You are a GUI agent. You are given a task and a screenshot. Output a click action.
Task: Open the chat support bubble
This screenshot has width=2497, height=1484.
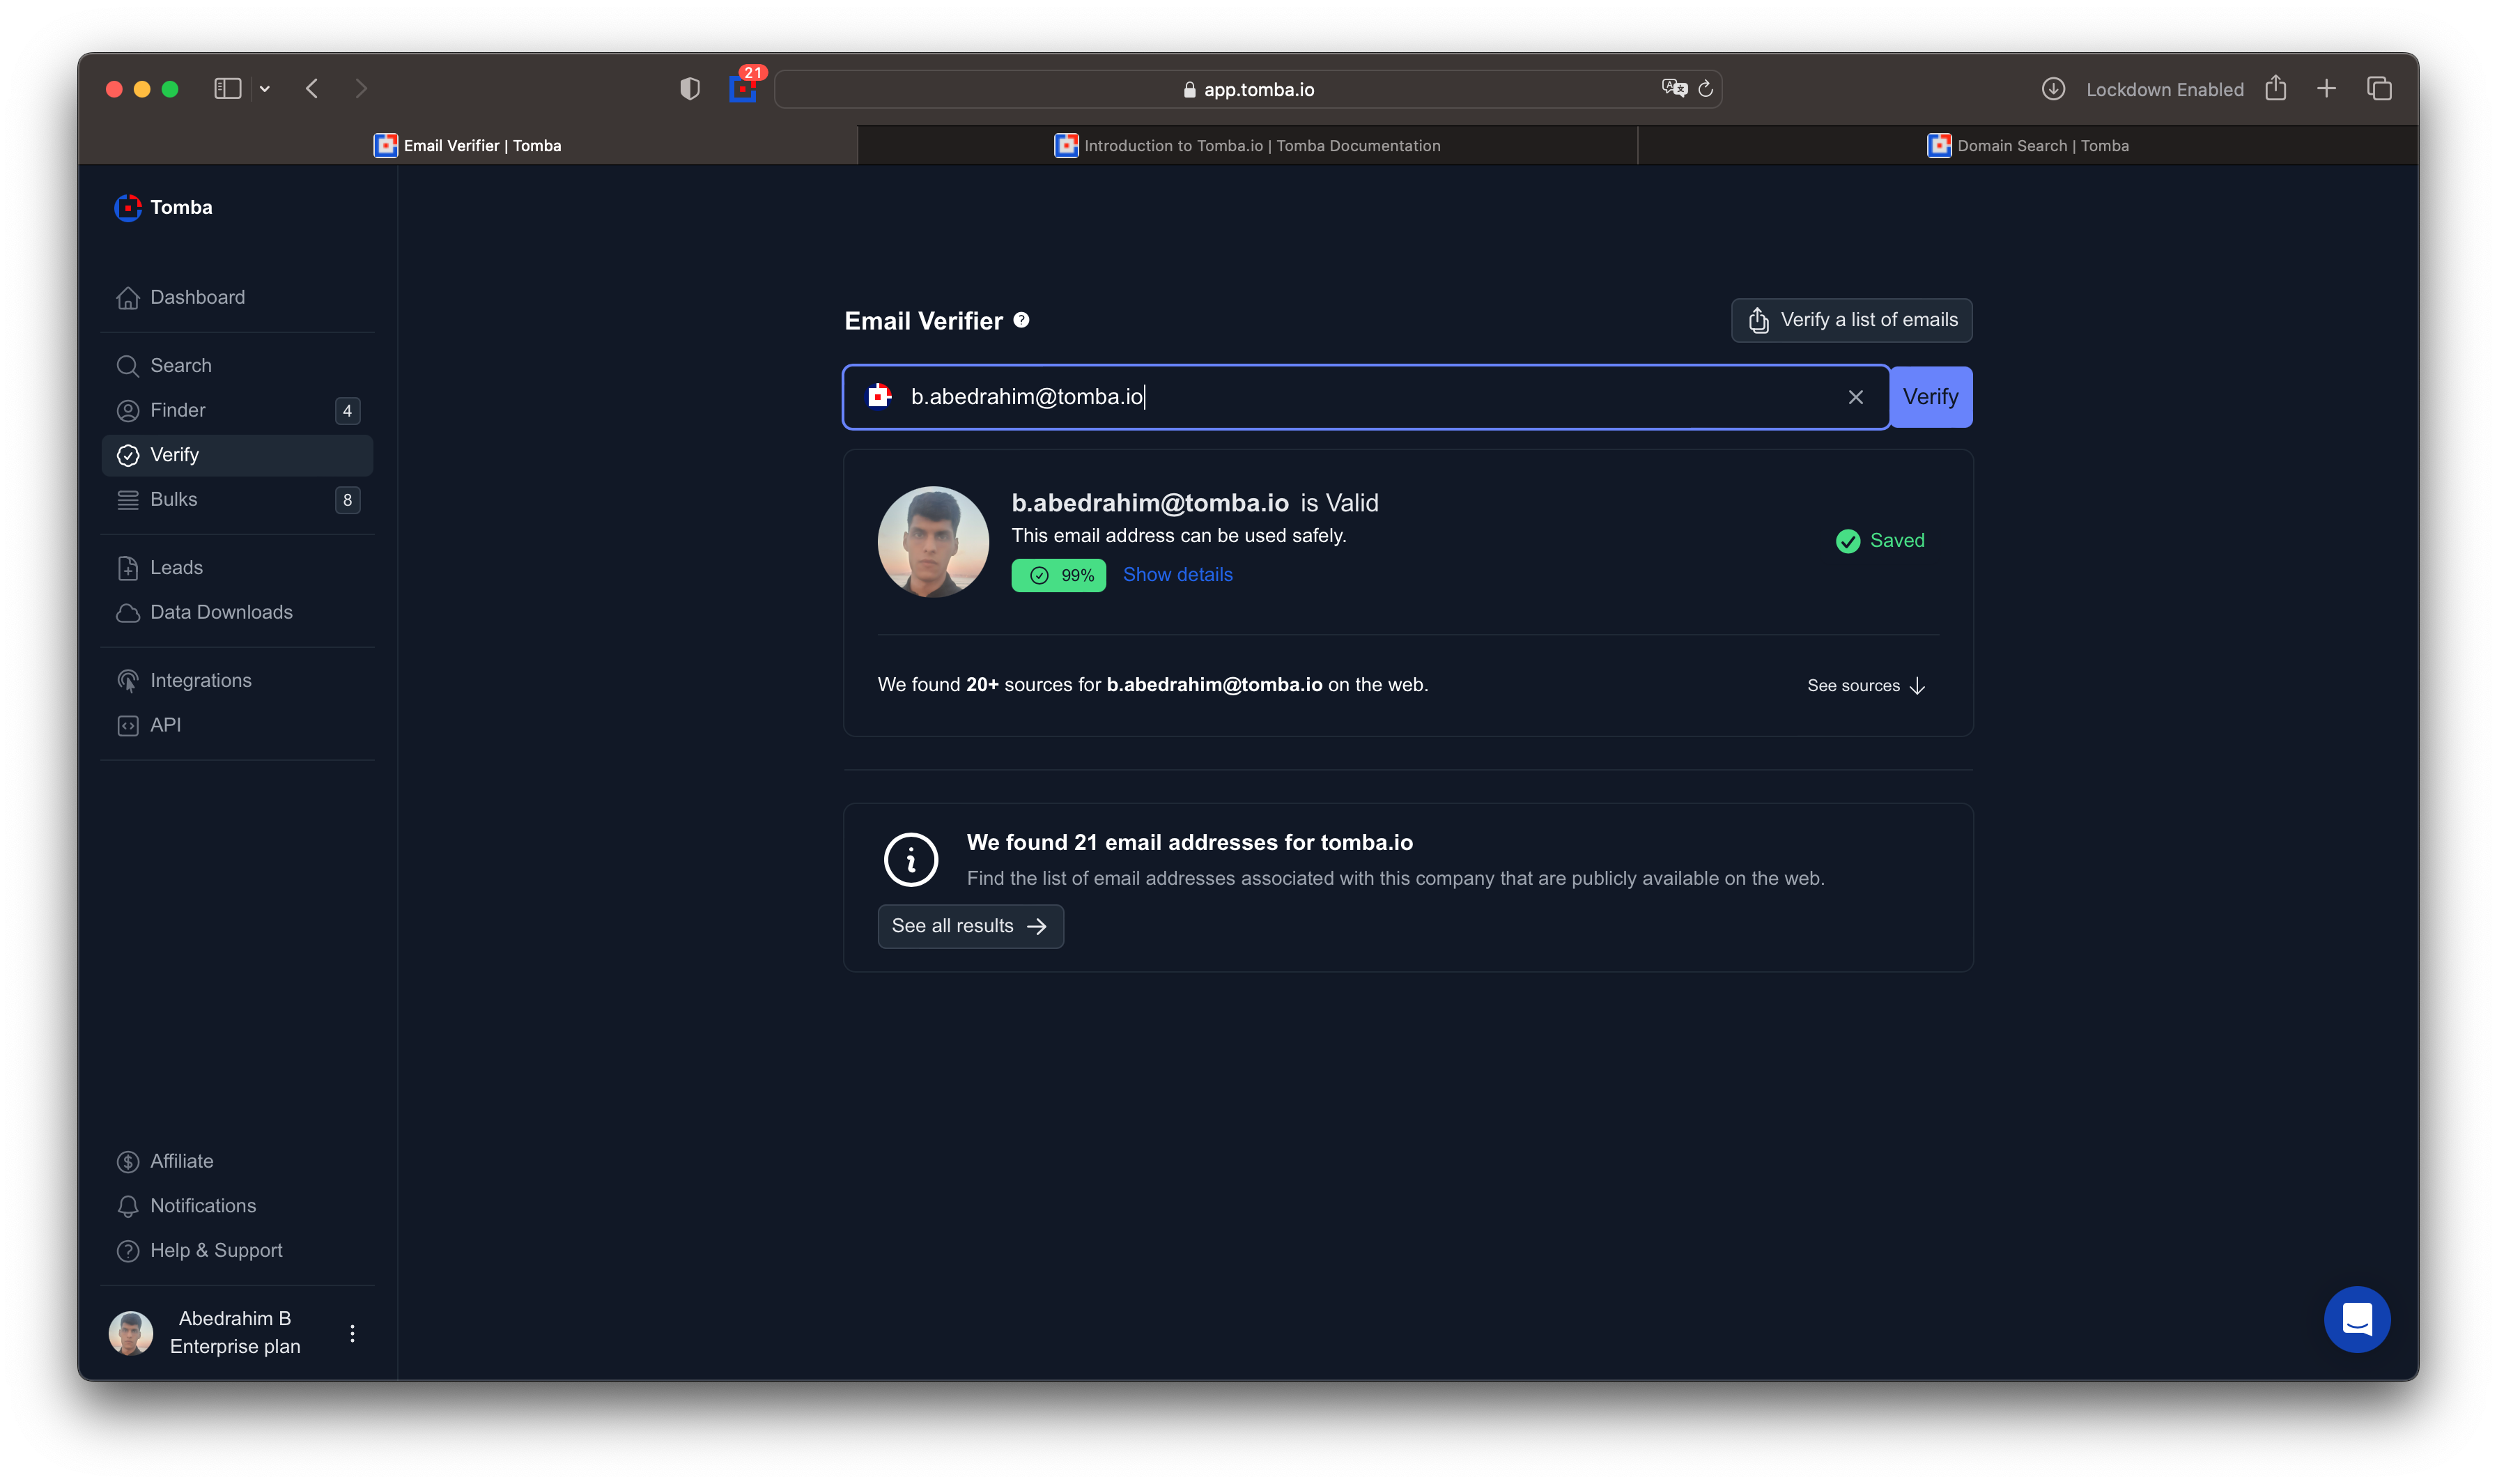tap(2356, 1319)
